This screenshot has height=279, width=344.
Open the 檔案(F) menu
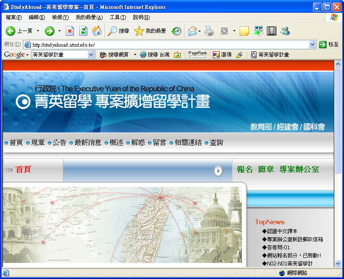click(x=14, y=17)
